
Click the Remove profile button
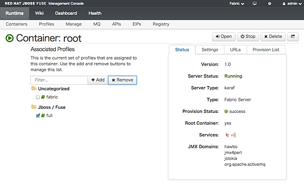pyautogui.click(x=122, y=80)
